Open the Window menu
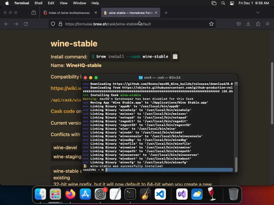This screenshot has width=274, height=205. [79, 3]
